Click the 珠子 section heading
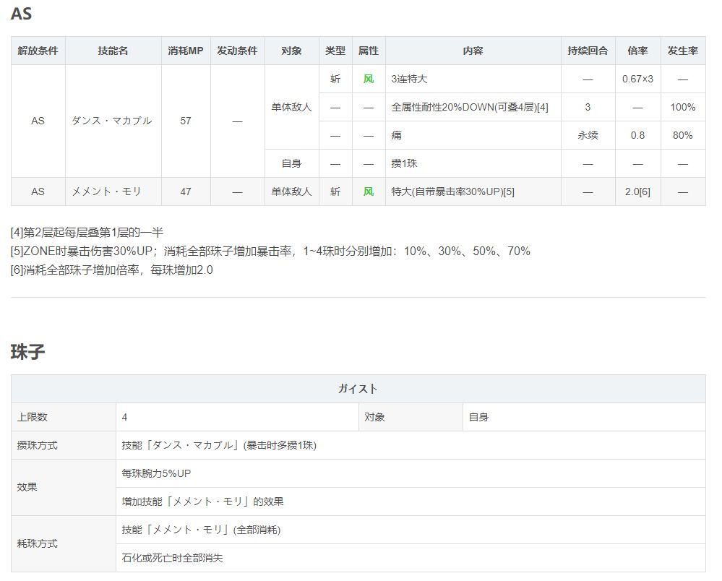 click(x=28, y=352)
